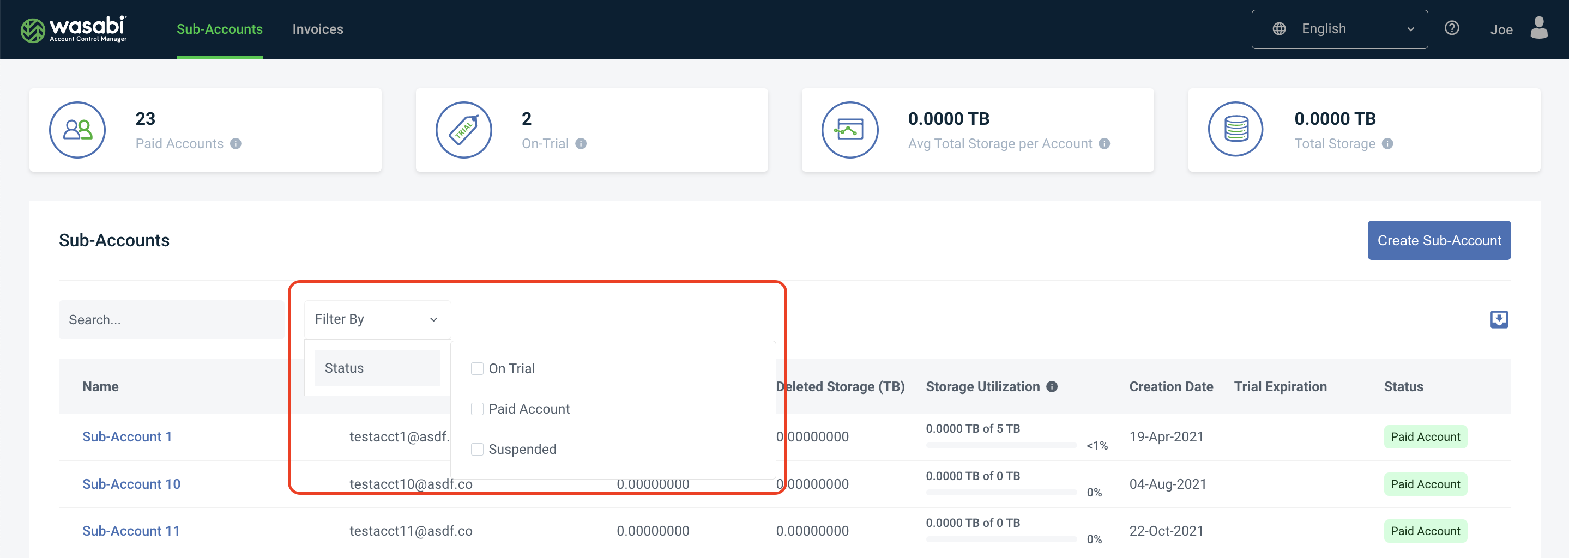1569x558 pixels.
Task: Click the Joe username label
Action: 1501,29
